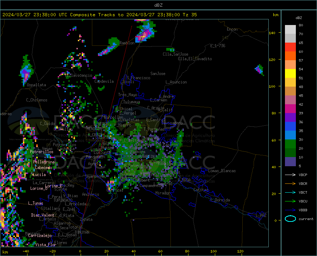Click the Potrerillos highlighted label
The width and height of the screenshot is (317, 256).
(x=42, y=152)
